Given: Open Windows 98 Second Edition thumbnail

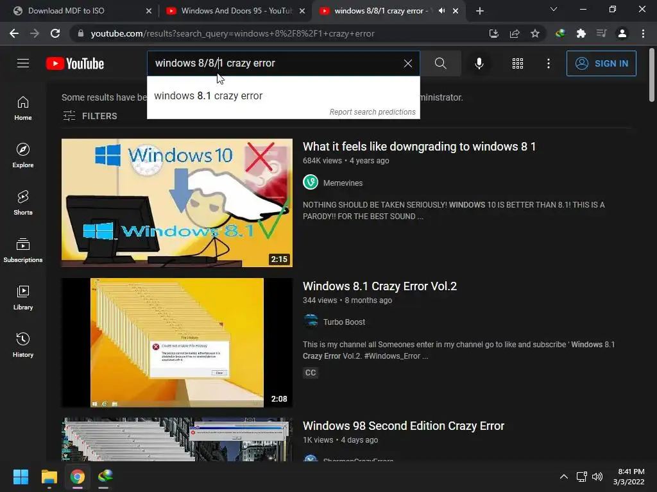Looking at the screenshot, I should point(177,439).
